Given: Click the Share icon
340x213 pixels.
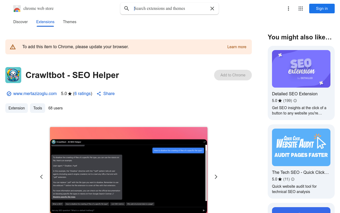Looking at the screenshot, I should [x=98, y=93].
